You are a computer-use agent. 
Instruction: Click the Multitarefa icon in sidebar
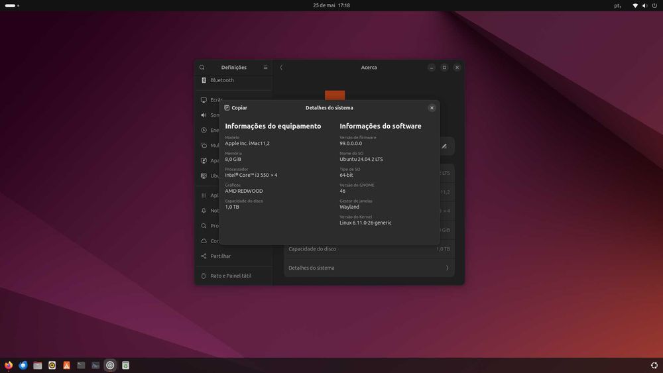[204, 146]
